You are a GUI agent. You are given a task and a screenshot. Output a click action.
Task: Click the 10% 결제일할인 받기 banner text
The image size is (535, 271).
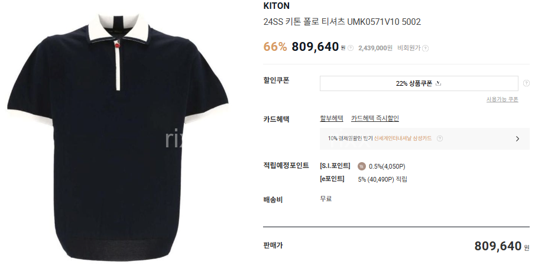(350, 138)
